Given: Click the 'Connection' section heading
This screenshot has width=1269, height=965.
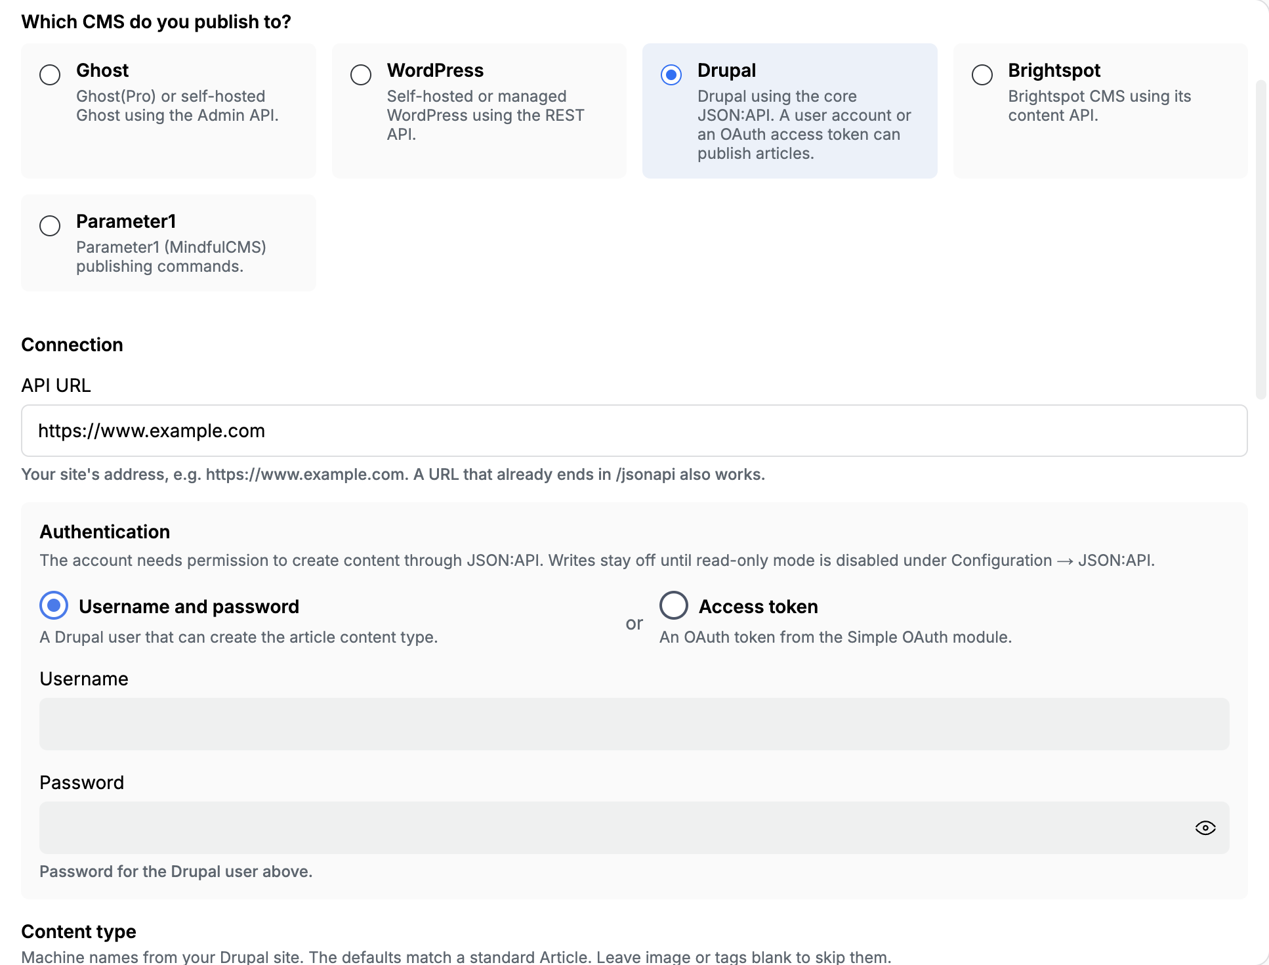Looking at the screenshot, I should (72, 345).
